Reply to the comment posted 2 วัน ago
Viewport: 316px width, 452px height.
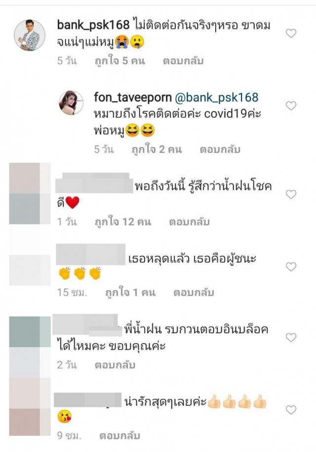coord(115,364)
